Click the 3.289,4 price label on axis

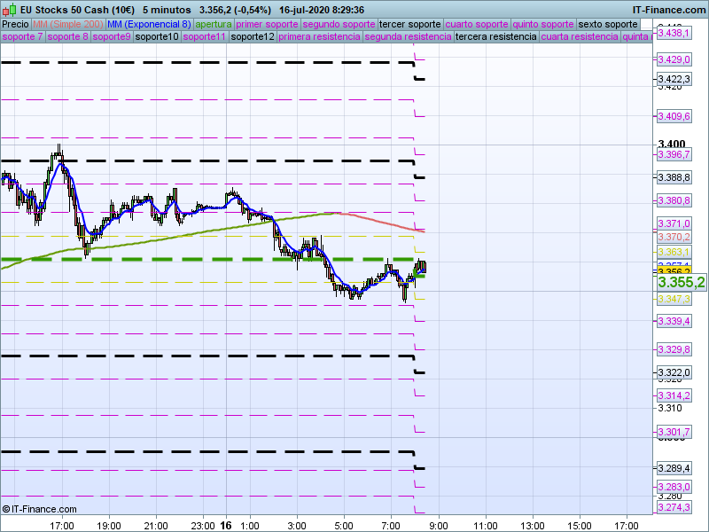pyautogui.click(x=674, y=468)
